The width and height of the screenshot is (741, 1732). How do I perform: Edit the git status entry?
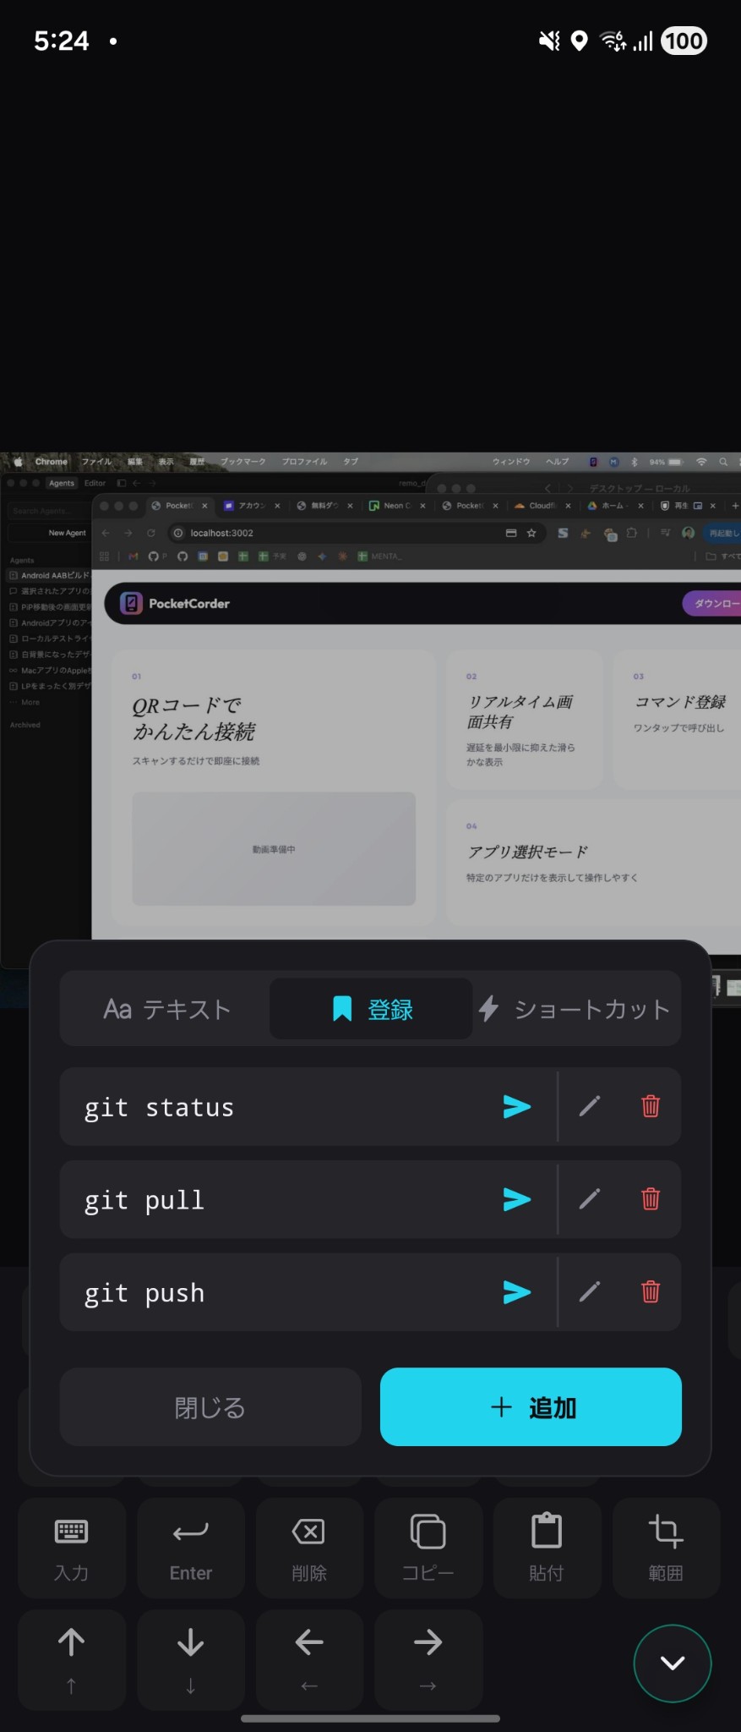[590, 1106]
